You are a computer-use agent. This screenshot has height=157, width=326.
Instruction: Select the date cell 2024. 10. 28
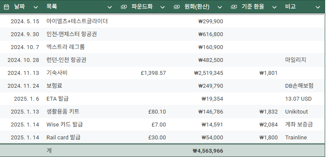click(x=23, y=60)
